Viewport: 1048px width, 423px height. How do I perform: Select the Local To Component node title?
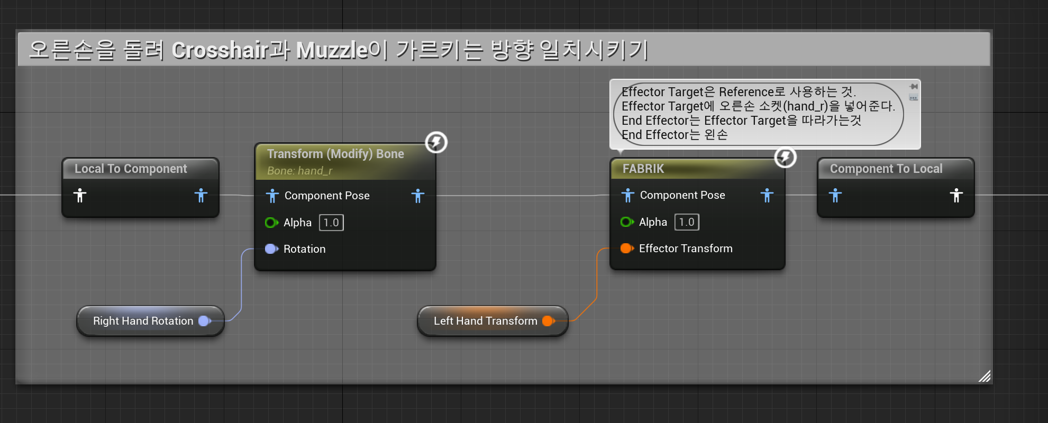[131, 169]
